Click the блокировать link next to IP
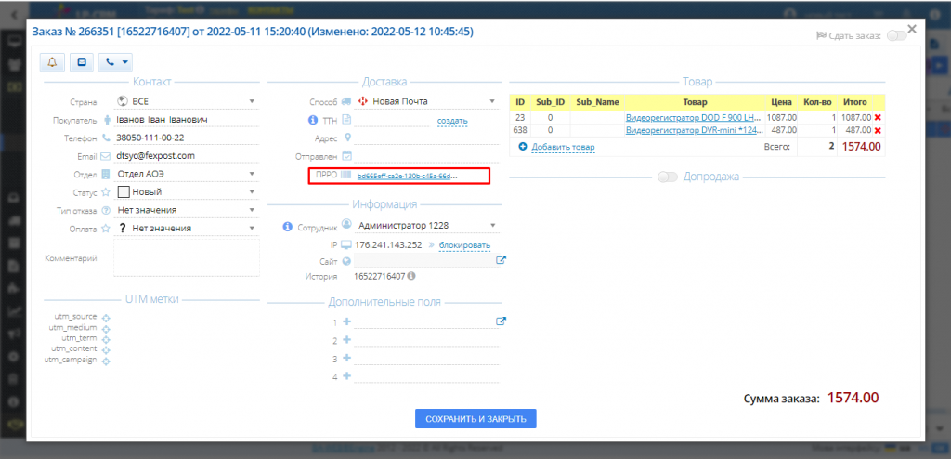This screenshot has height=459, width=951. tap(464, 245)
